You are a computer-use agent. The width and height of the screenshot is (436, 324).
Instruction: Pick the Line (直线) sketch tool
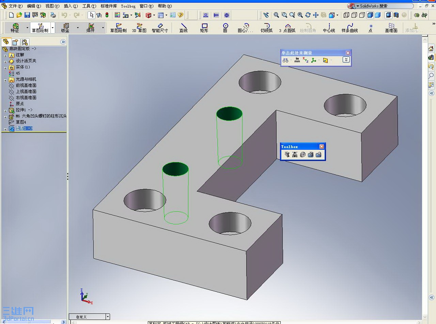pyautogui.click(x=184, y=28)
